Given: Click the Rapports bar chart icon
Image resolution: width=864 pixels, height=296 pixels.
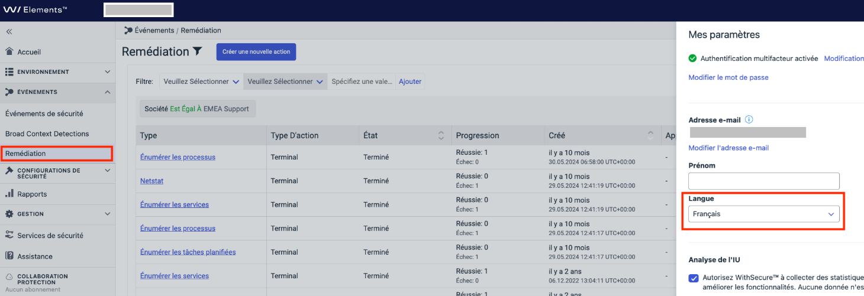Looking at the screenshot, I should coord(9,194).
